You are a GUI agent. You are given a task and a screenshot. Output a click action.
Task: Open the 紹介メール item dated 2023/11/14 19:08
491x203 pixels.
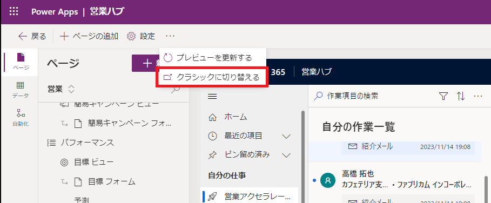click(x=408, y=147)
